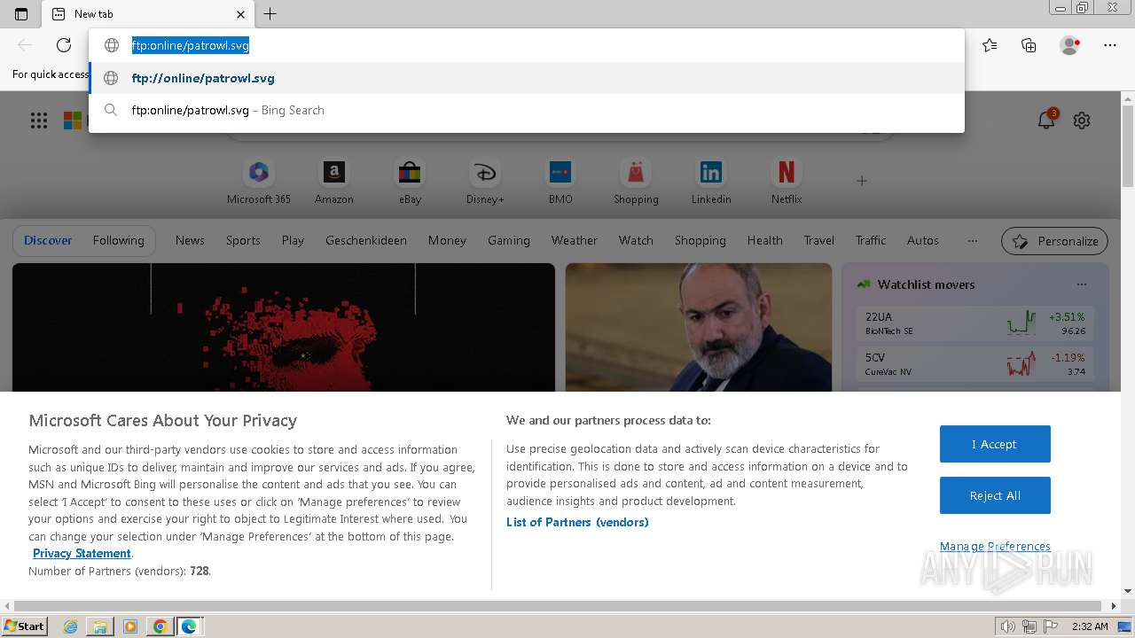The width and height of the screenshot is (1135, 638).
Task: Open tab actions menu icon
Action: [x=21, y=14]
